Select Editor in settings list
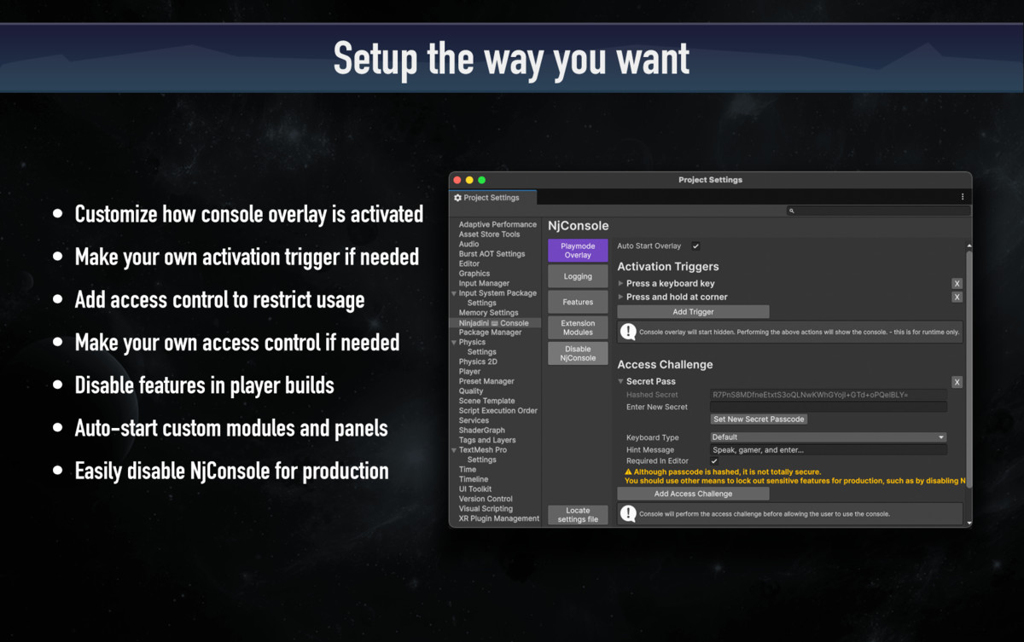Image resolution: width=1024 pixels, height=642 pixels. coord(469,264)
